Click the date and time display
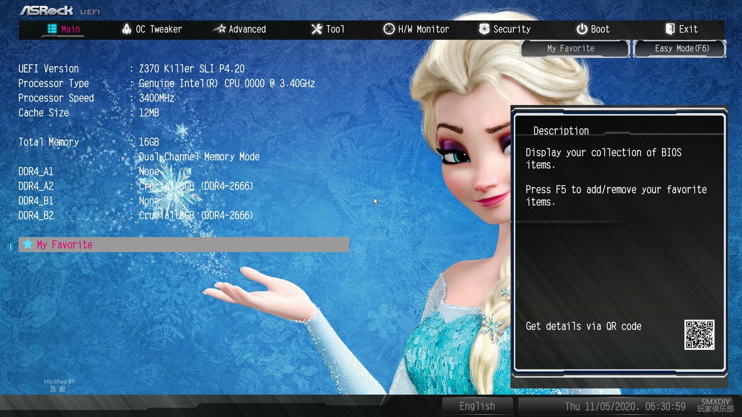 point(625,407)
